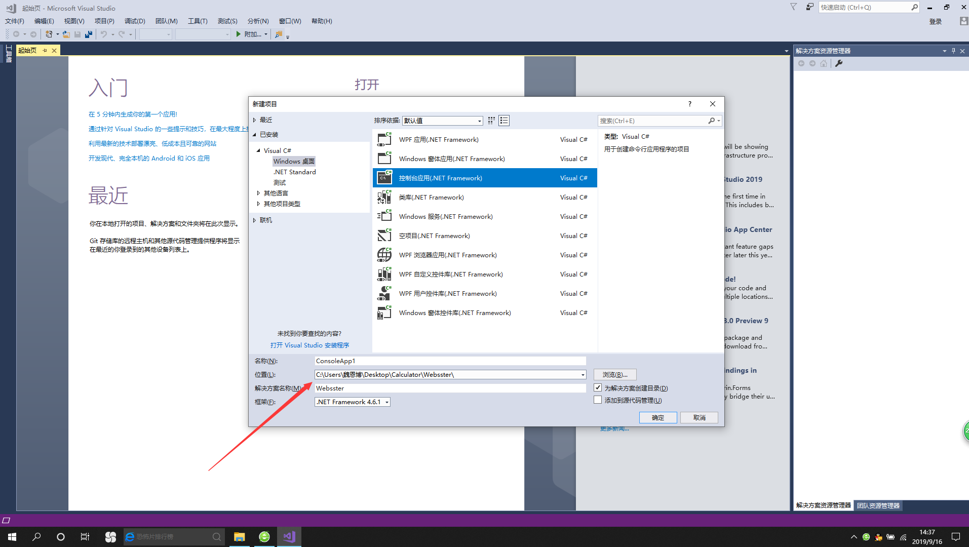Switch to 团队资源管理器 tab
The height and width of the screenshot is (547, 969).
(878, 505)
